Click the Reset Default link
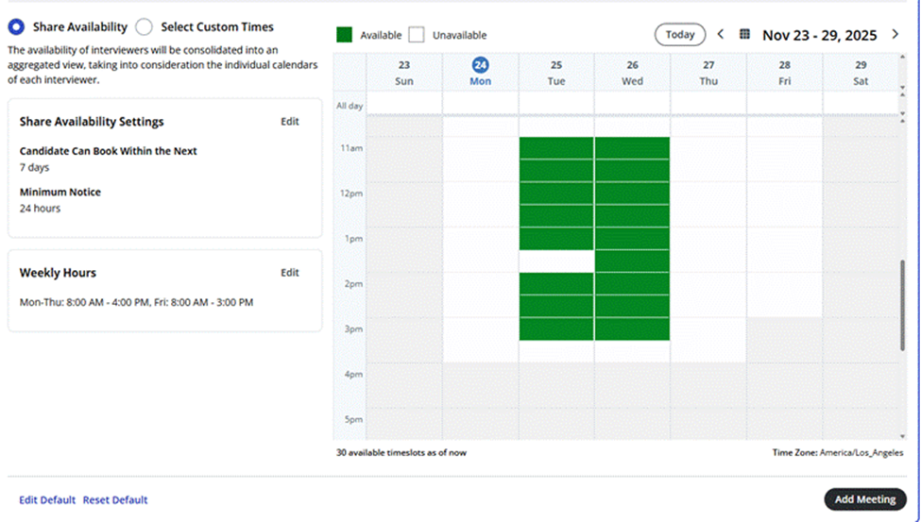 click(115, 500)
